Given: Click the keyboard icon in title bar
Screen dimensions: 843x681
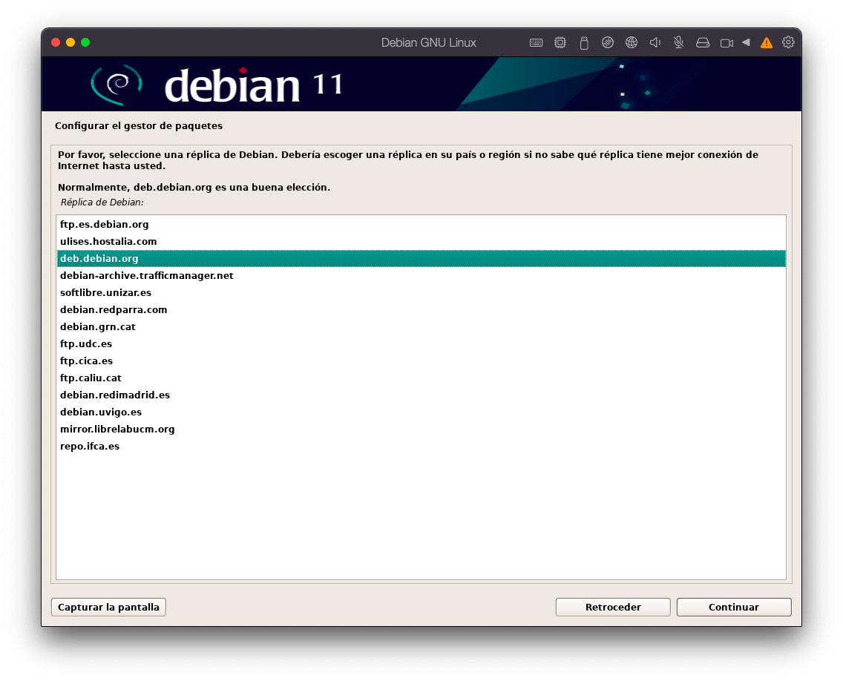Looking at the screenshot, I should point(536,43).
